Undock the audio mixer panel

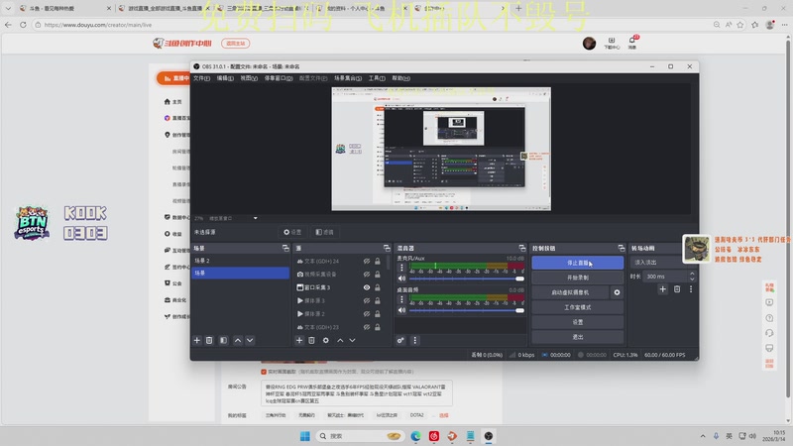(x=522, y=249)
